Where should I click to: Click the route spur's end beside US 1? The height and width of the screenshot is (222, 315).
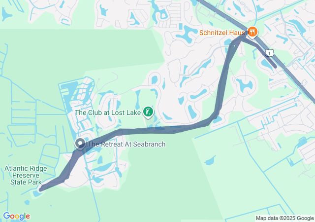[275, 66]
